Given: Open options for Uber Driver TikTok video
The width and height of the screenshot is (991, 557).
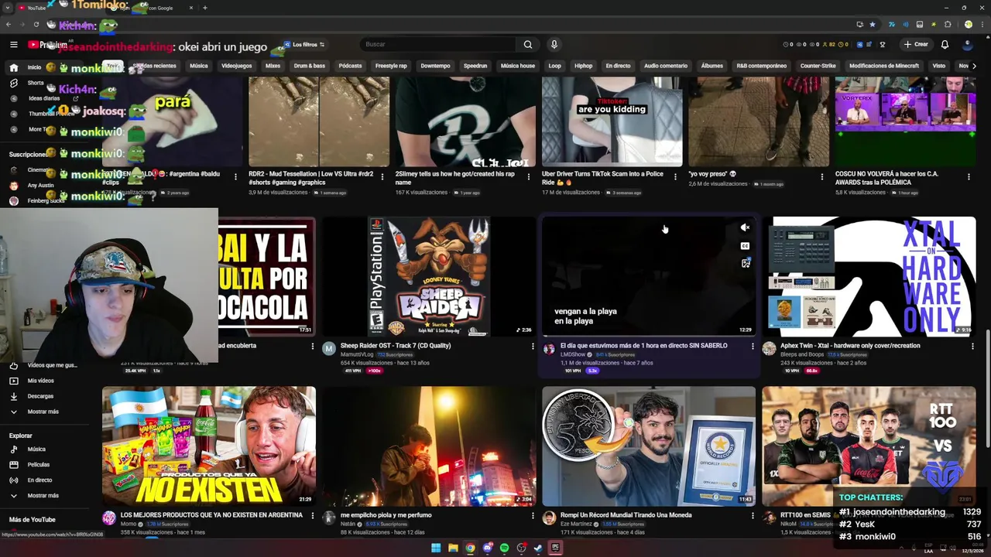Looking at the screenshot, I should [675, 177].
